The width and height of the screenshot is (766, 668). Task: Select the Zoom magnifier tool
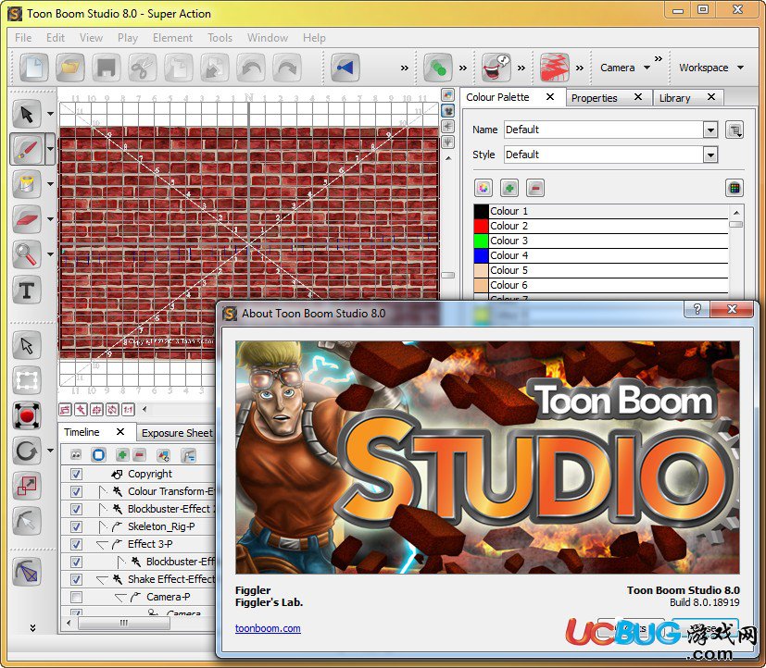(26, 254)
